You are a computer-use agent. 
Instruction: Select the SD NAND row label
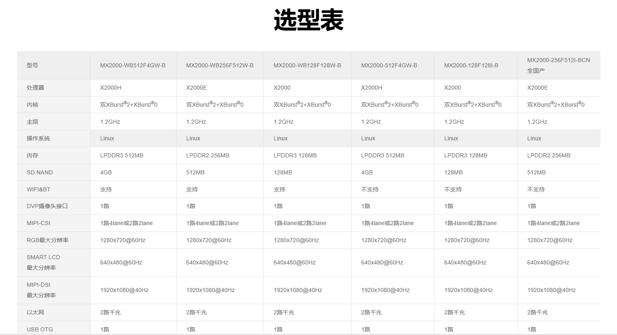40,172
